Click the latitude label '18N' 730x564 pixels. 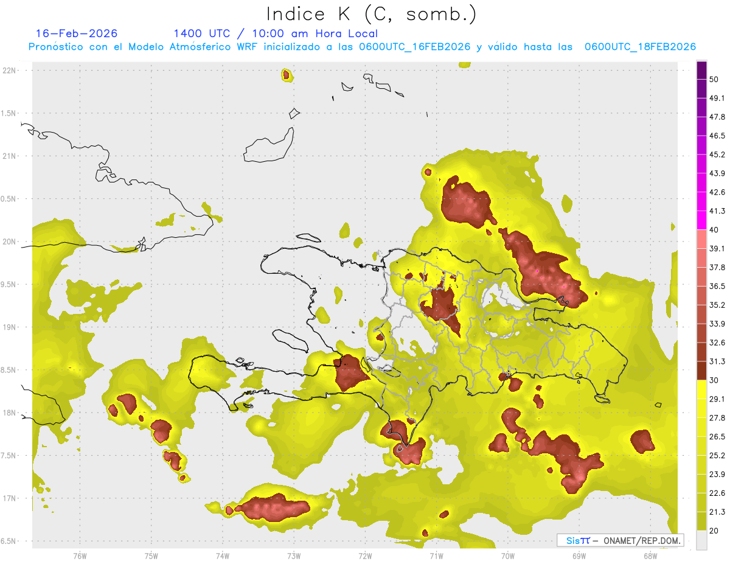click(10, 413)
